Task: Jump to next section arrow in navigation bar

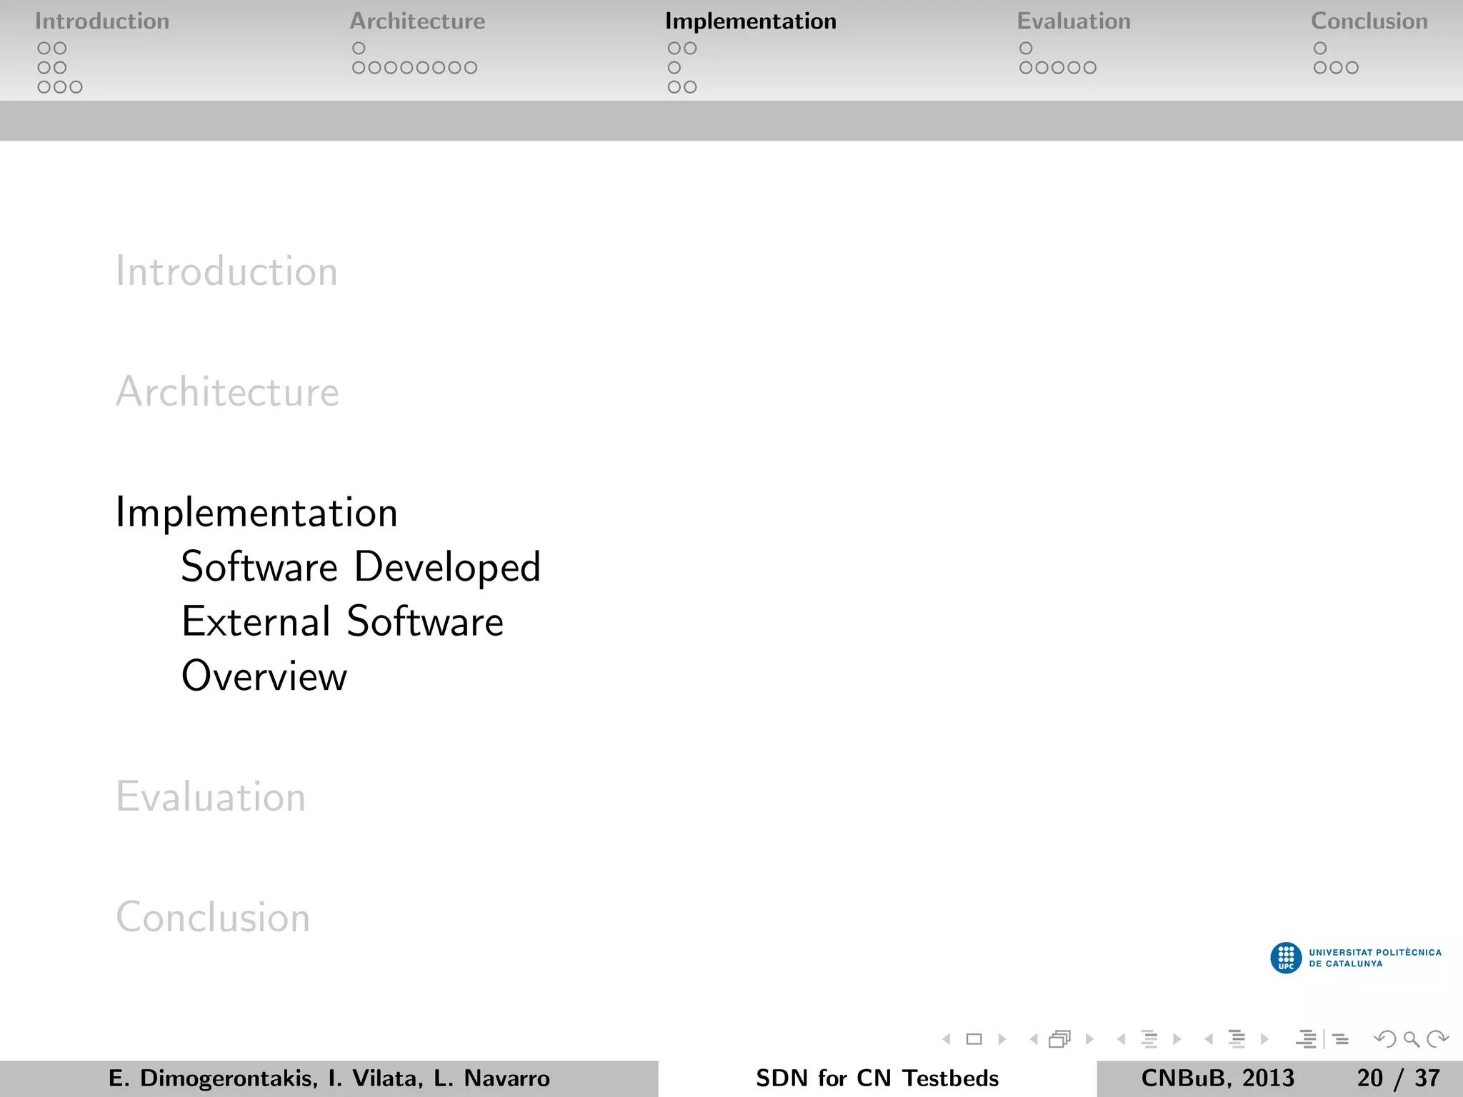Action: 1264,1039
